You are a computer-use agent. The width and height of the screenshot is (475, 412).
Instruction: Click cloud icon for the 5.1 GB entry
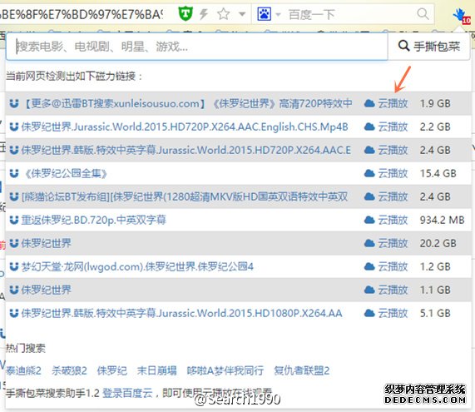click(369, 313)
